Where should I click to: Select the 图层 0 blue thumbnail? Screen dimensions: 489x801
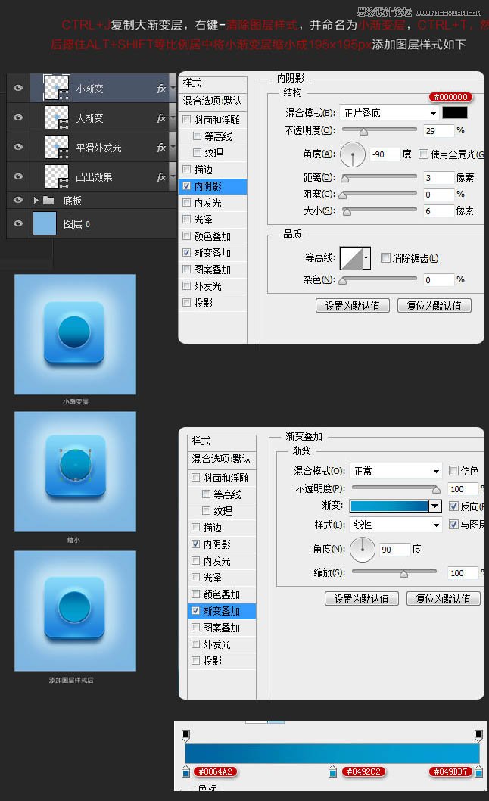click(x=45, y=224)
